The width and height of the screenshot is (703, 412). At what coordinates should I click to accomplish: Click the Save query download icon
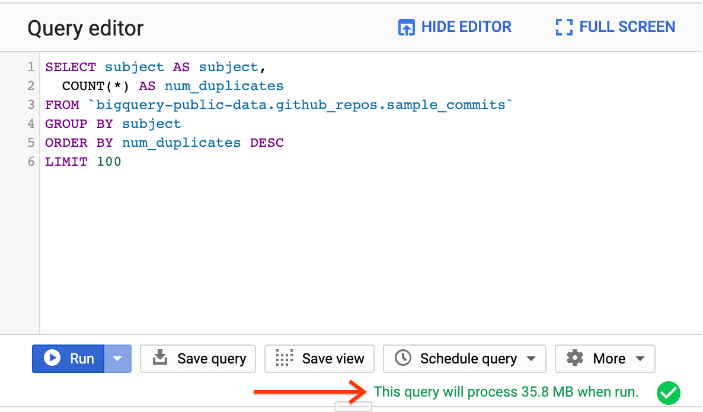click(160, 358)
